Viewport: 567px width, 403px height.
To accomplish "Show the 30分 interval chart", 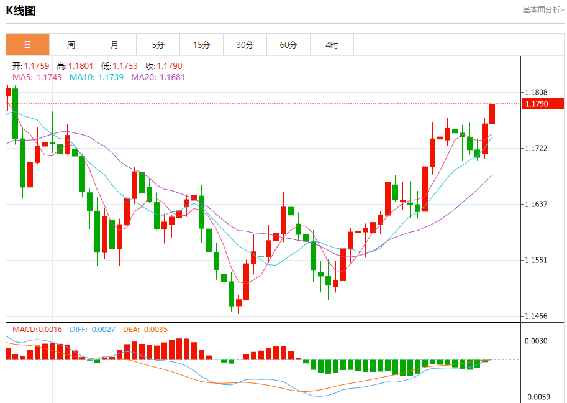I will pyautogui.click(x=245, y=45).
